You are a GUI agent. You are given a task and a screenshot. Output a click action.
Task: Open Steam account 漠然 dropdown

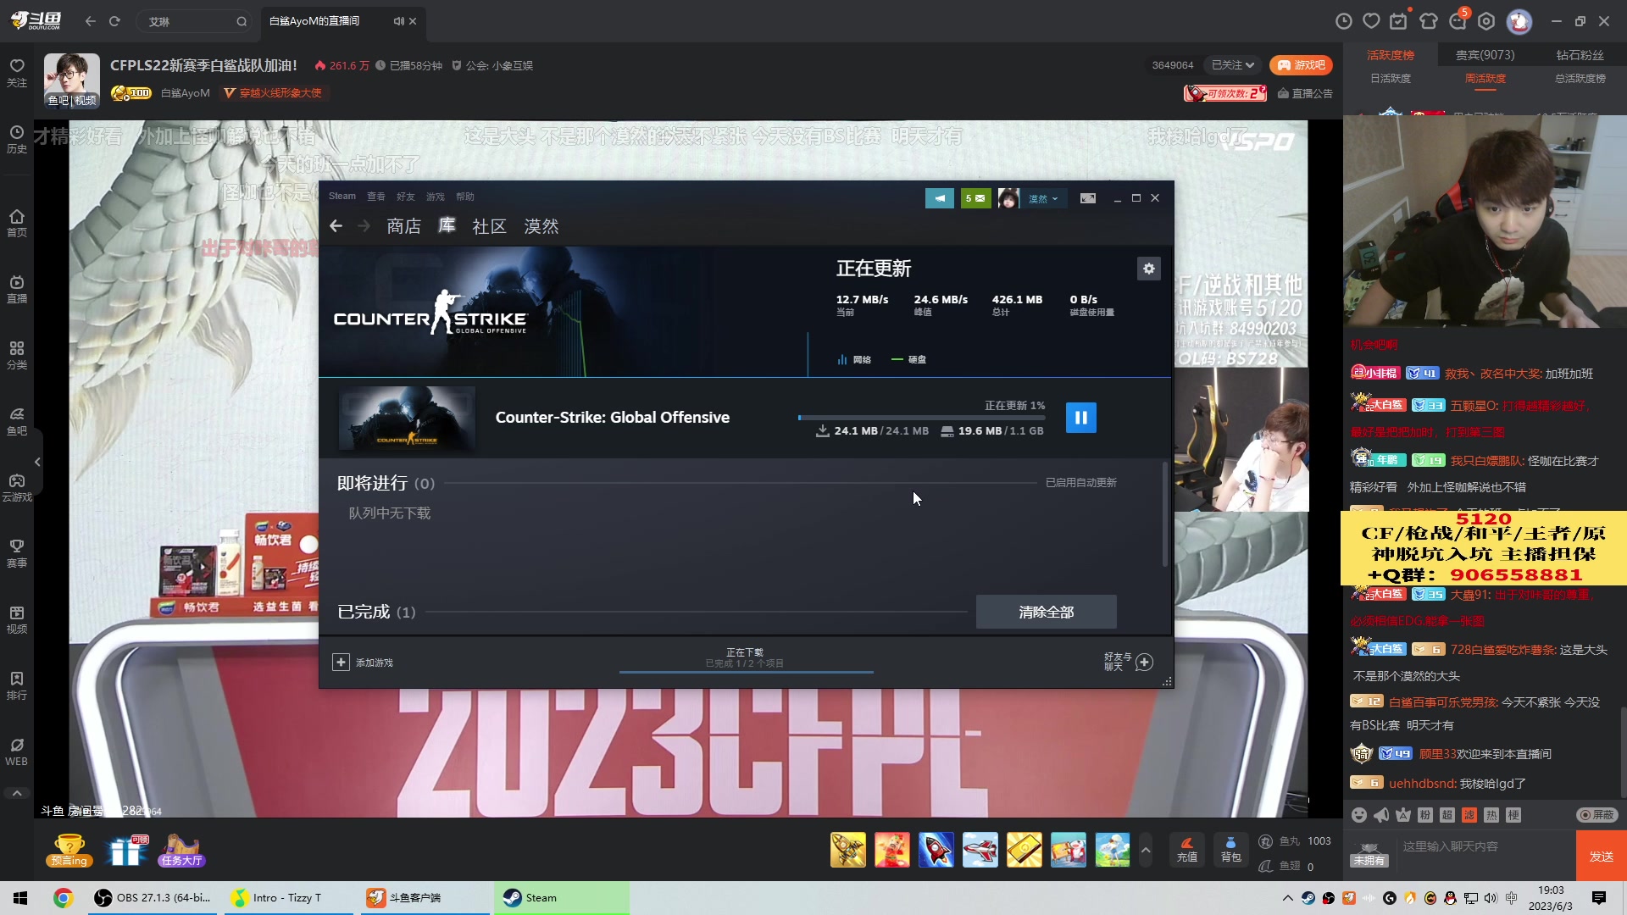1043,198
